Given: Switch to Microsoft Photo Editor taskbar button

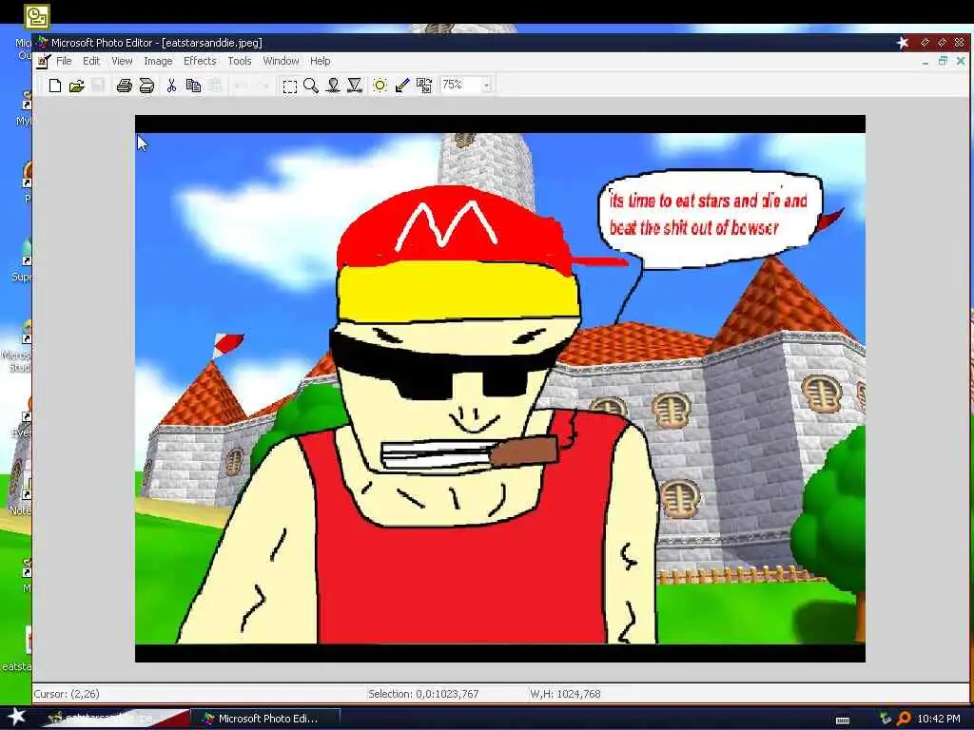Looking at the screenshot, I should [x=266, y=719].
